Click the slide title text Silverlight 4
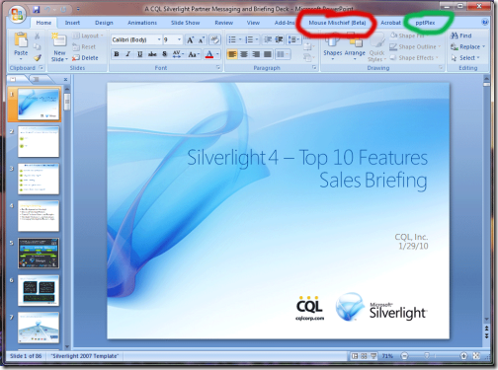Viewport: 498px width, 370px height. click(232, 158)
